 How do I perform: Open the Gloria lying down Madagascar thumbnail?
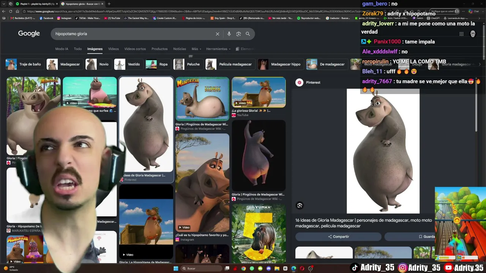click(x=202, y=99)
